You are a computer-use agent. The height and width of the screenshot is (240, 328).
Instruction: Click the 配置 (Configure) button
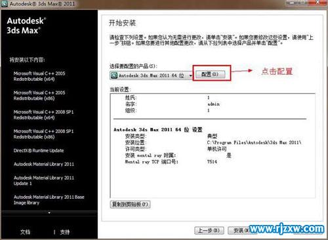(x=210, y=74)
